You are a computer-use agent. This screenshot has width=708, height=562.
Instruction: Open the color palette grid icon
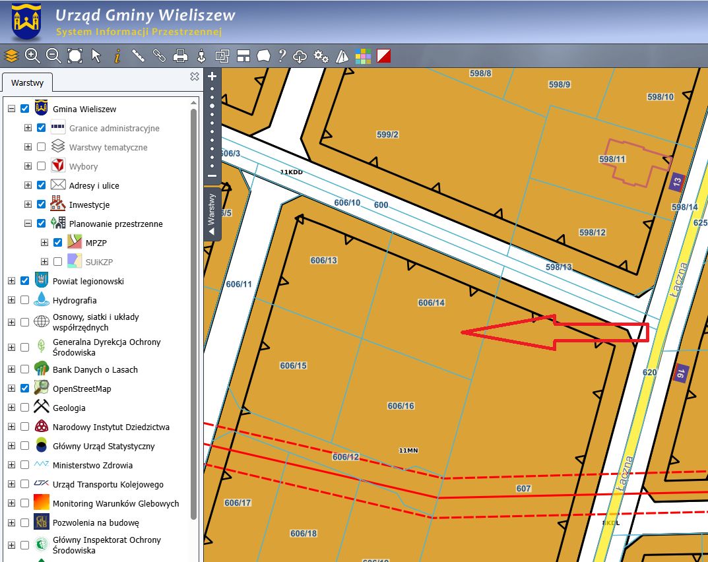tap(363, 56)
